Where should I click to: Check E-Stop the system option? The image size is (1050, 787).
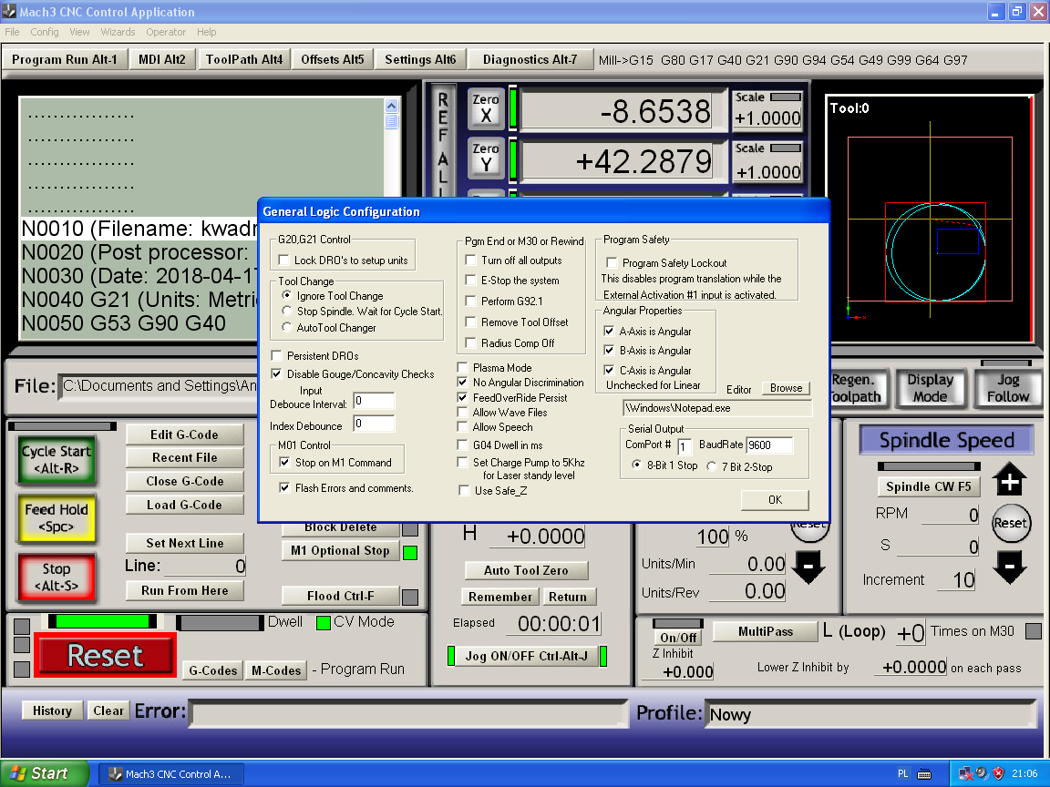[470, 281]
